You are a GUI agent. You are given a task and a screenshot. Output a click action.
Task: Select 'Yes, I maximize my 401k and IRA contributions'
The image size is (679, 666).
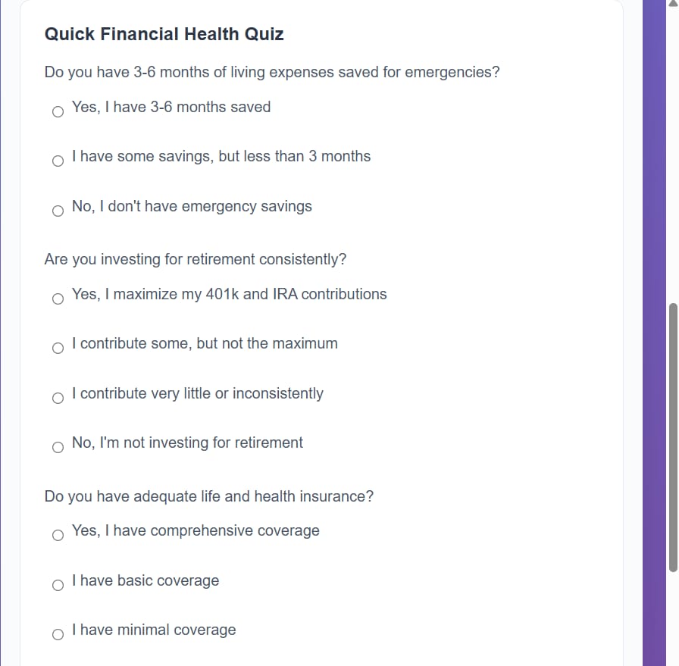coord(58,299)
